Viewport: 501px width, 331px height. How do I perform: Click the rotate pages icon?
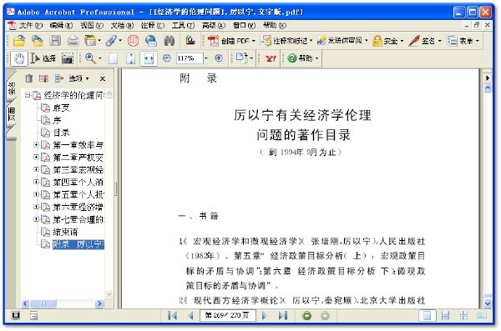click(x=242, y=58)
